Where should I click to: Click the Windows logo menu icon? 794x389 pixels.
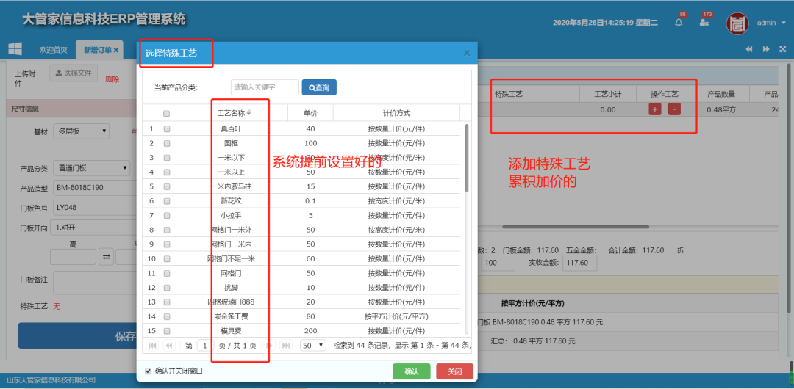15,49
